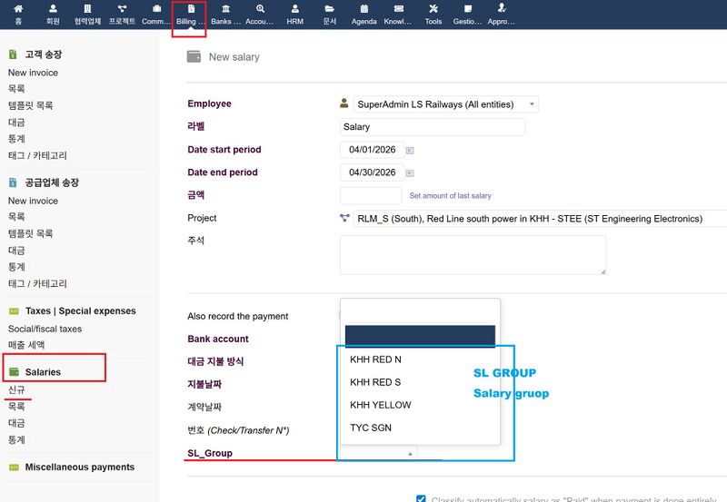Click the 고객 송장 invoice icon

13,54
